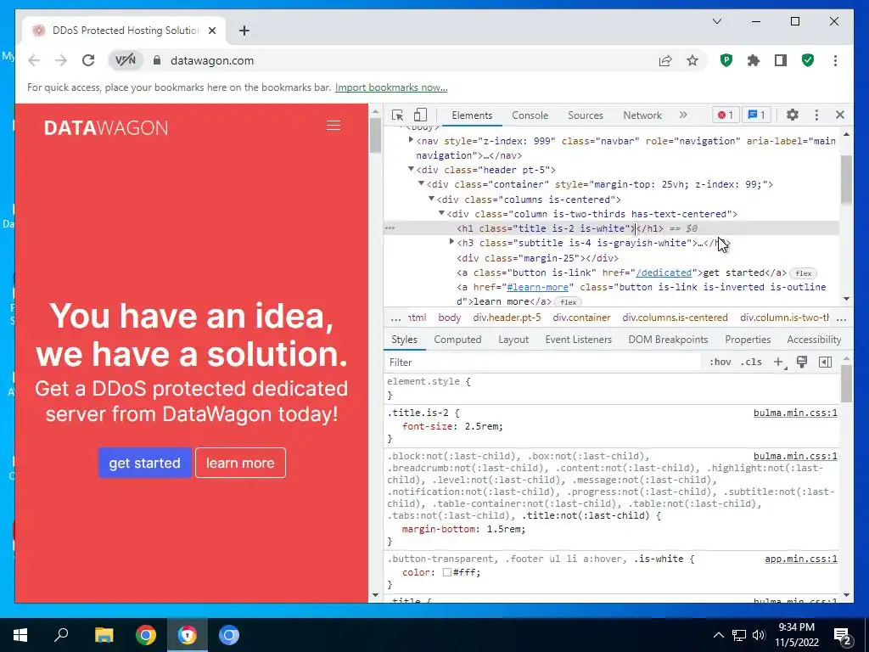869x652 pixels.
Task: Open DevTools settings gear
Action: 793,115
